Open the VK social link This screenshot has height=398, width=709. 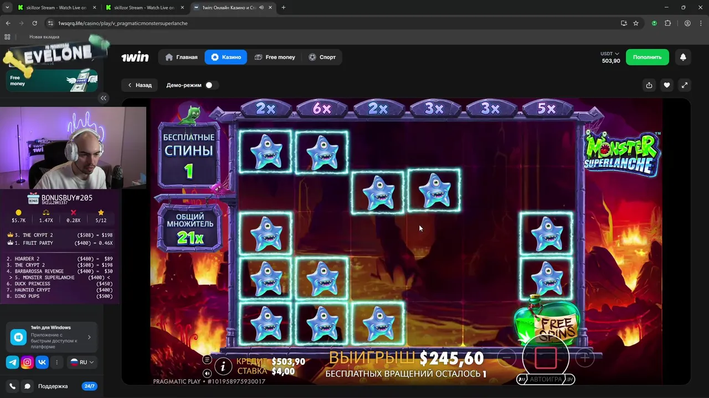coord(42,362)
